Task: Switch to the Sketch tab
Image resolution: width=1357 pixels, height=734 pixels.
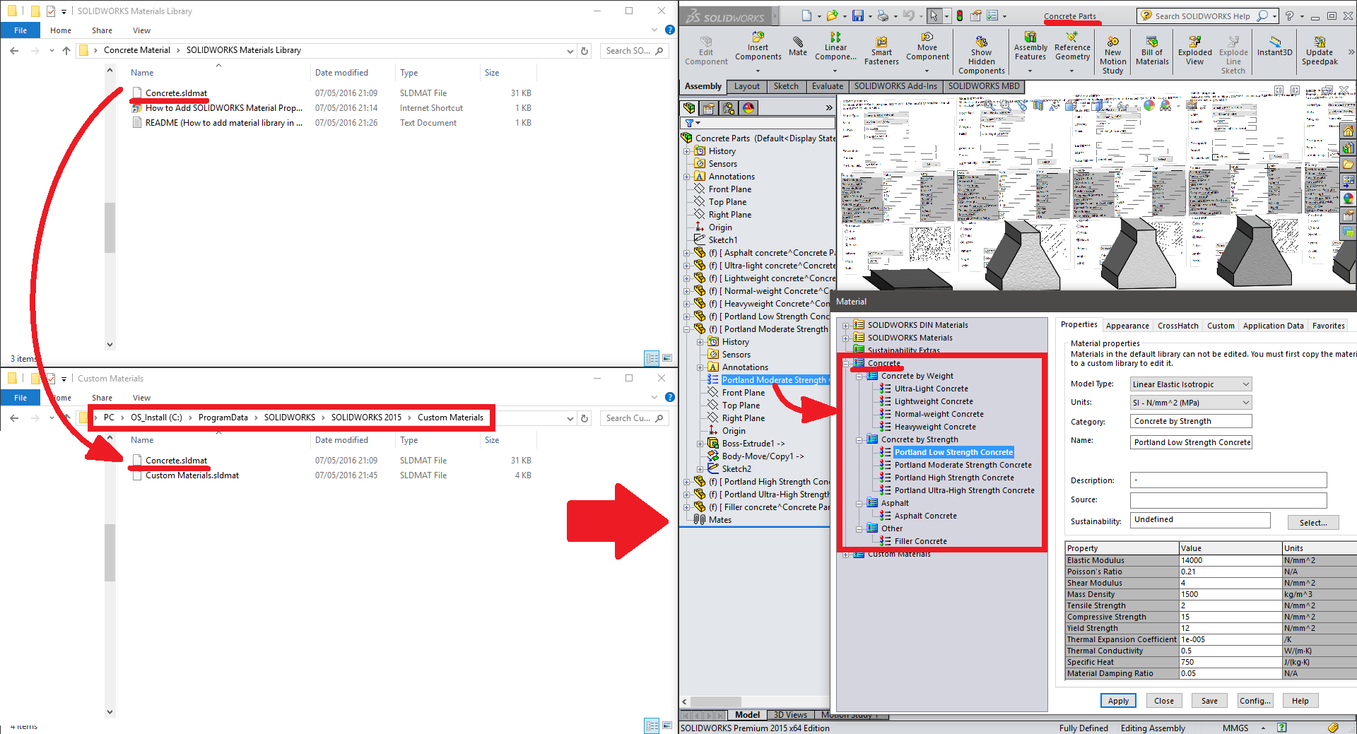Action: 785,86
